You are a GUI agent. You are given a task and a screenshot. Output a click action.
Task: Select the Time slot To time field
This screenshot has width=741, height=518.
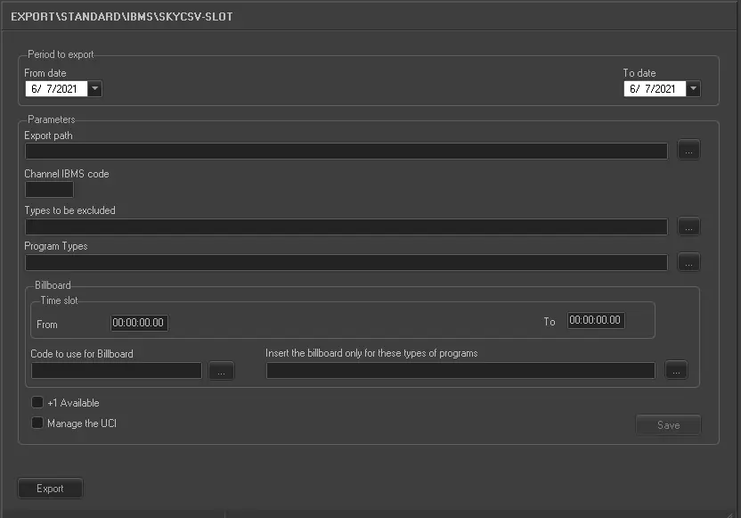click(596, 321)
